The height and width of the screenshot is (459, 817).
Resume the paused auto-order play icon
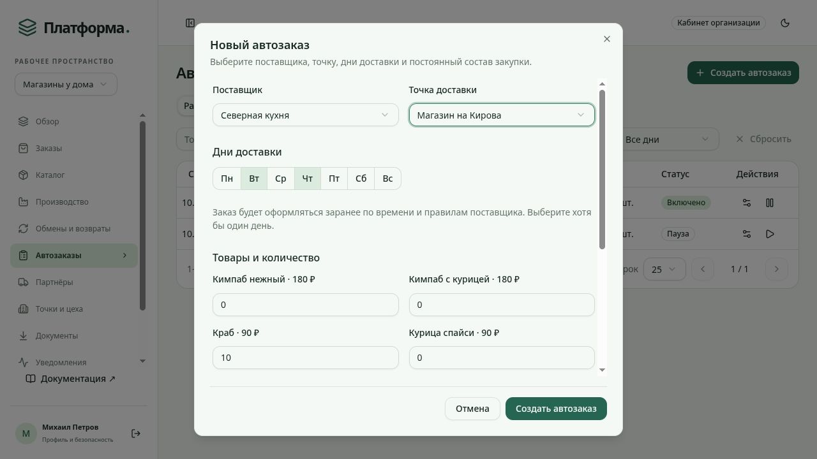point(770,234)
